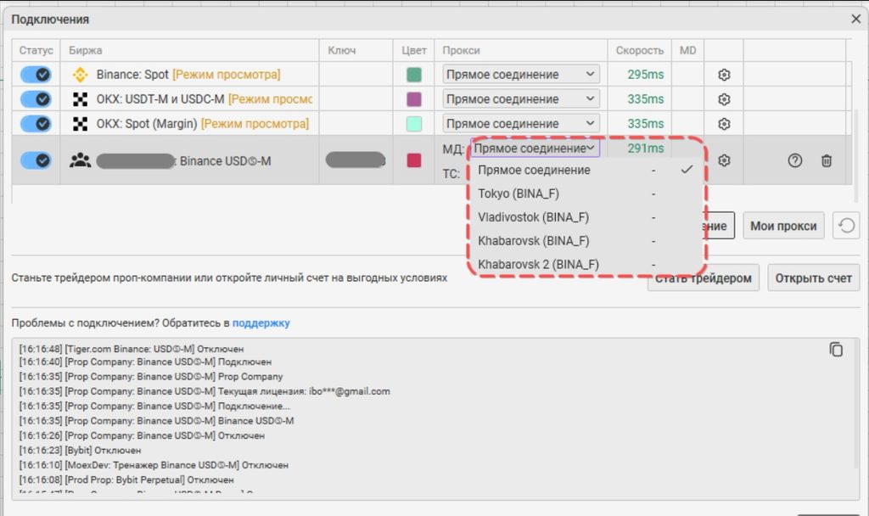The width and height of the screenshot is (869, 516).
Task: Click the MoexDev Тренажер log line
Action: [x=154, y=465]
